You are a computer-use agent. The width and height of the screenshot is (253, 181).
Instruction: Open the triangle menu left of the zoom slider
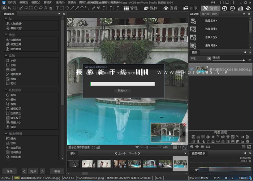point(137,147)
